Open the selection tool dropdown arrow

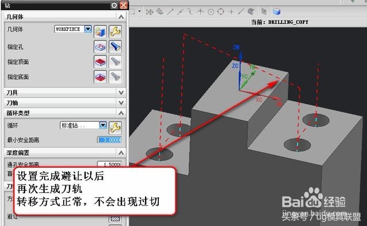pos(139,11)
